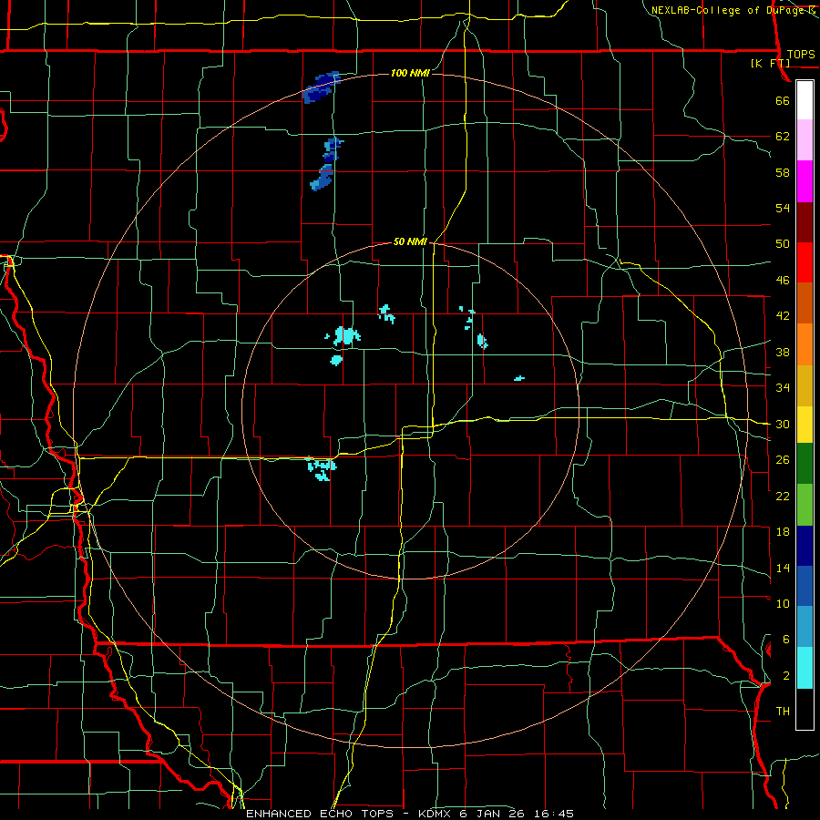The width and height of the screenshot is (820, 820).
Task: Select the bright red legend color band
Action: coord(805,262)
